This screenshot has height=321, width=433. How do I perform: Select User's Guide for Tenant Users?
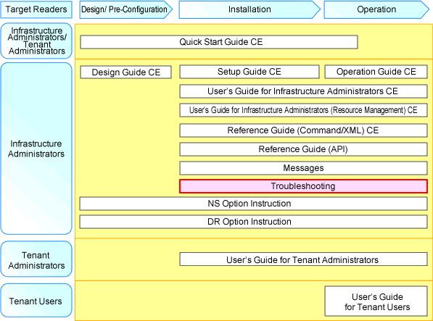(x=376, y=301)
